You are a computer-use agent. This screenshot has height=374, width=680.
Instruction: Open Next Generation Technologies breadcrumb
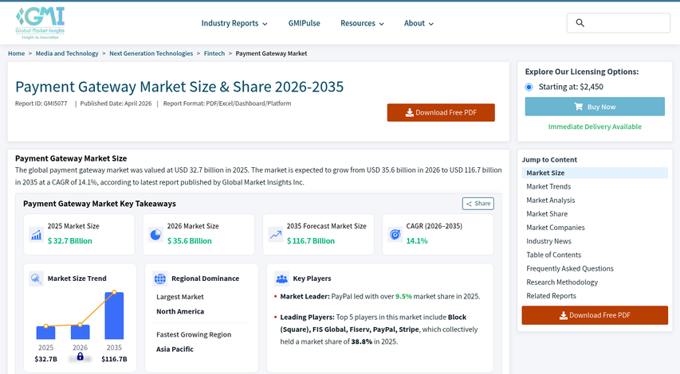pos(151,53)
